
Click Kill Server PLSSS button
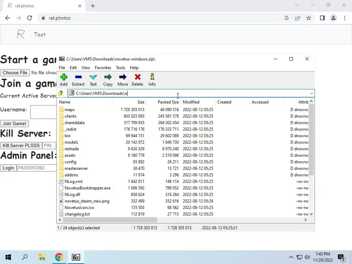pos(21,145)
